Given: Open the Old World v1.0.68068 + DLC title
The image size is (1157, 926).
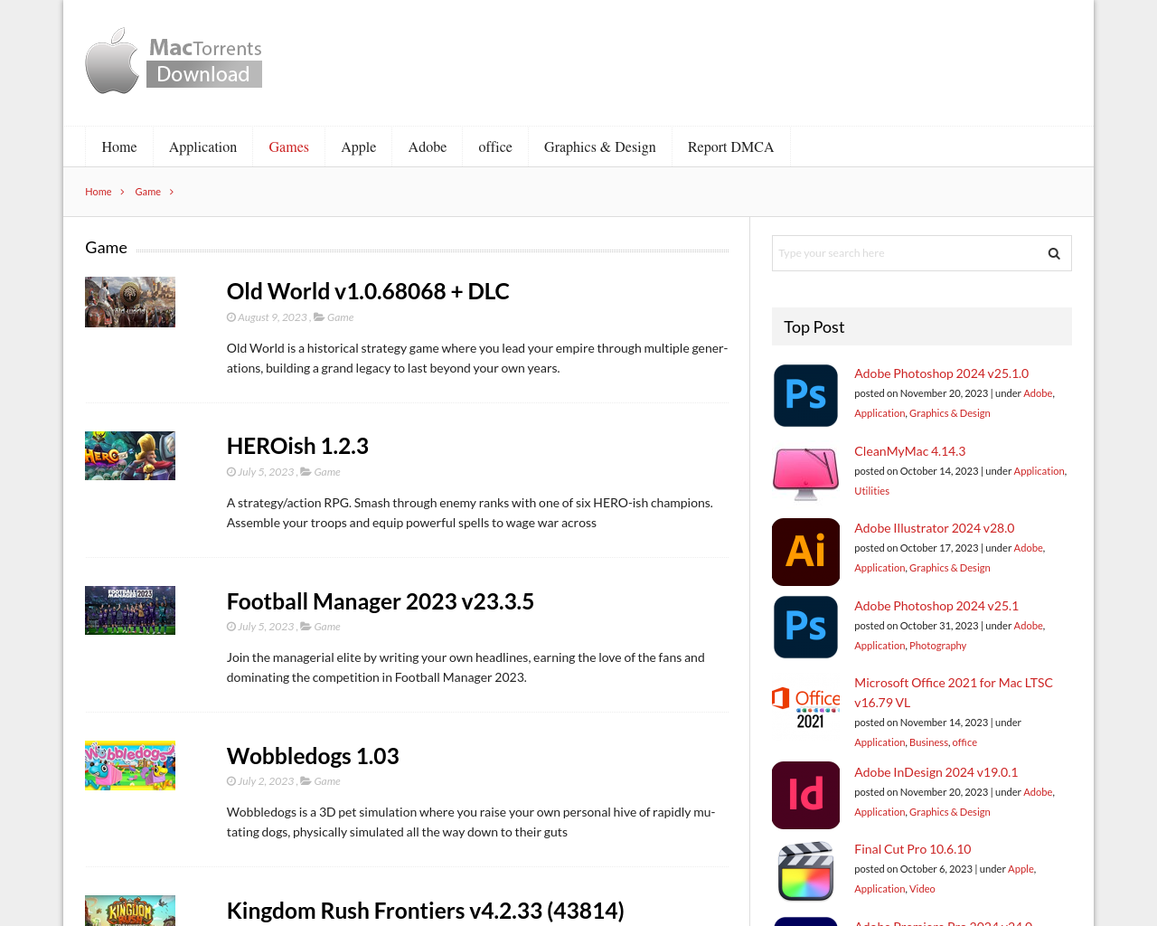Looking at the screenshot, I should click(368, 291).
